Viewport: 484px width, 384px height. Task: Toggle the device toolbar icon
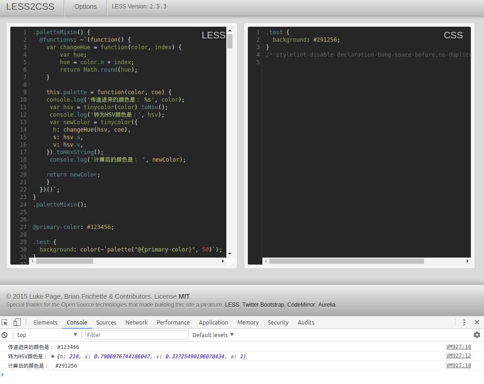click(x=17, y=322)
